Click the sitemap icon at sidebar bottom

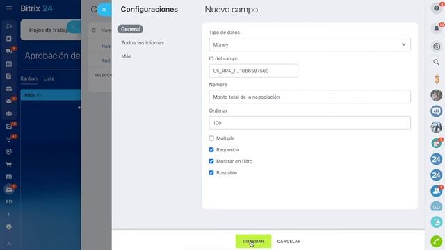[9, 244]
